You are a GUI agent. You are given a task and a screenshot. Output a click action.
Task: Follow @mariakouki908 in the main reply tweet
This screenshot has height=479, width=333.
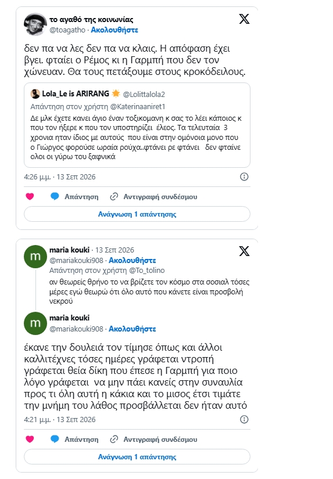[x=132, y=329]
